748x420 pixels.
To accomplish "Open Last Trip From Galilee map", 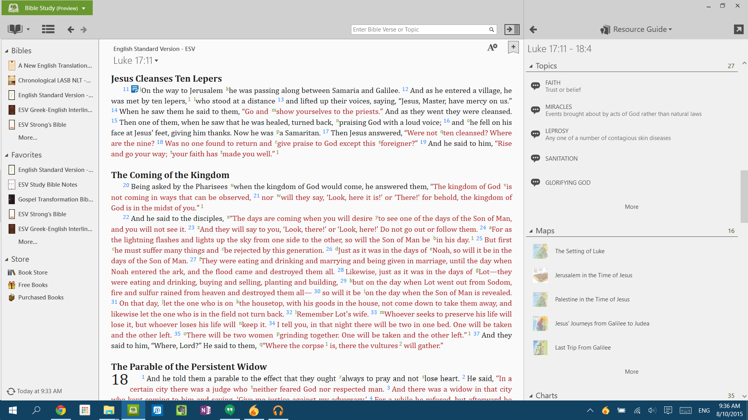I will pyautogui.click(x=583, y=348).
